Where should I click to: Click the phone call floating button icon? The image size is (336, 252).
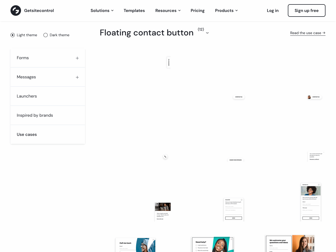tap(165, 156)
